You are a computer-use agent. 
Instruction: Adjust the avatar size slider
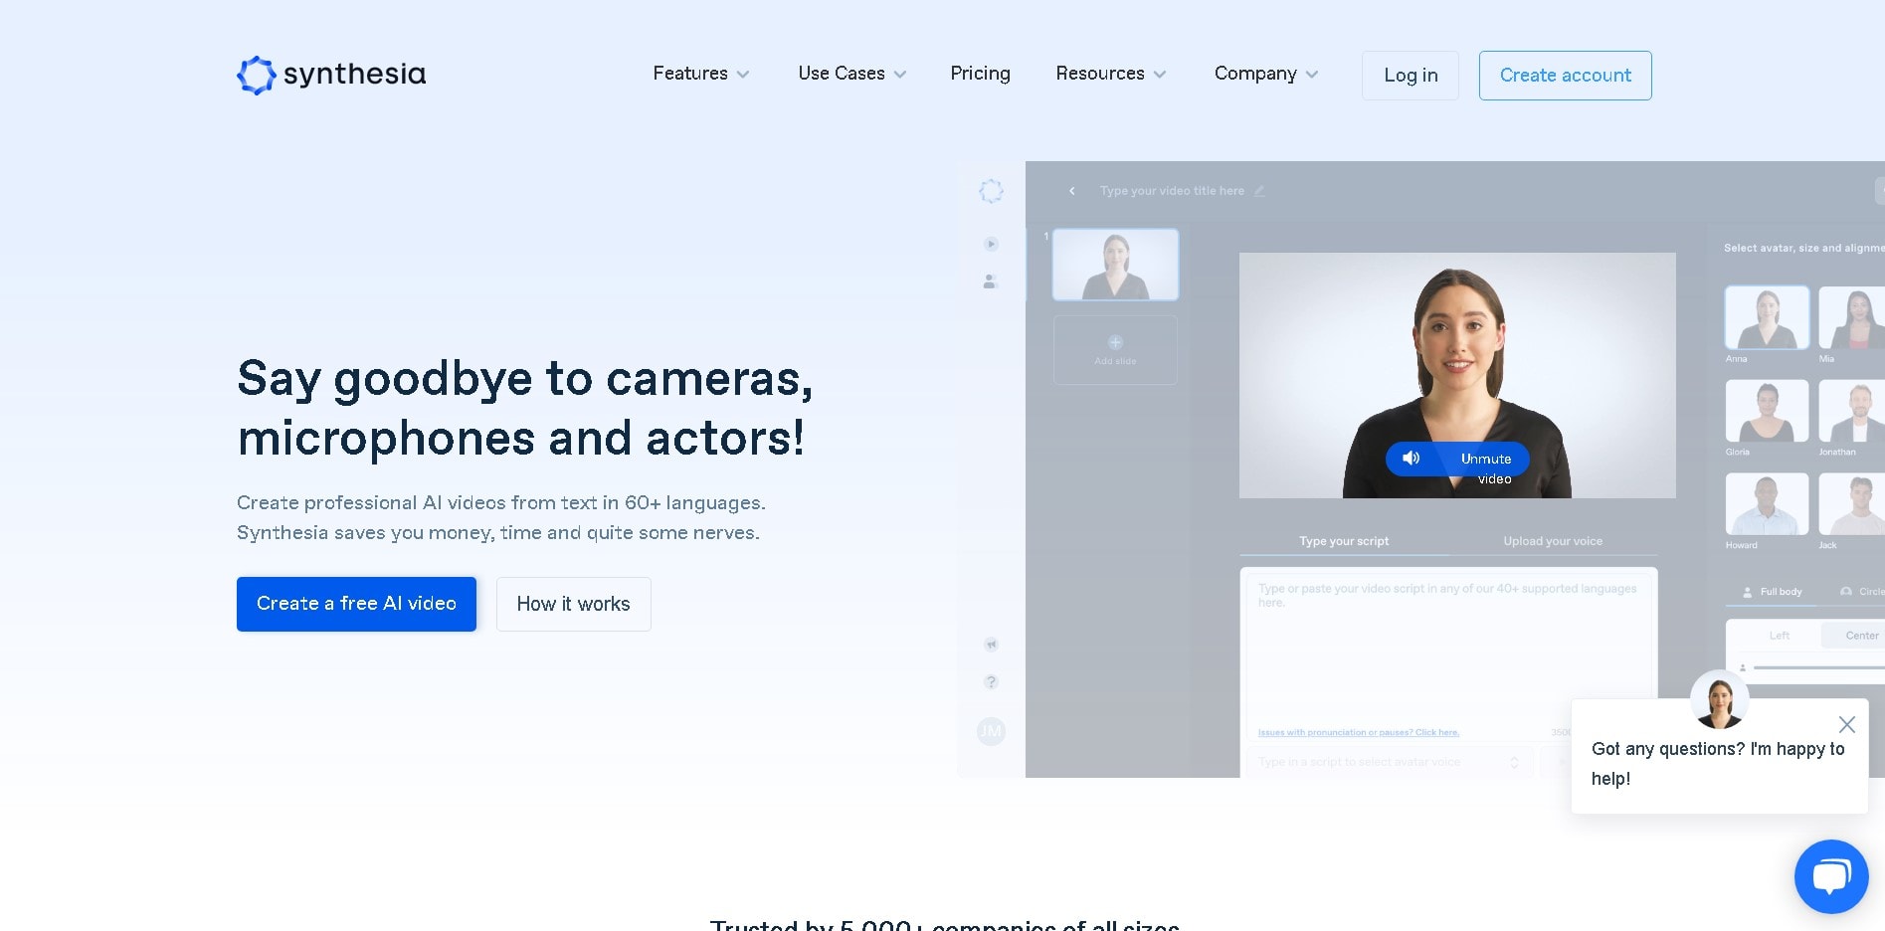coord(1818,667)
